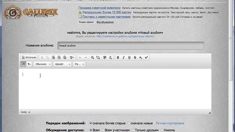Screen dimensions: 235x132
Task: Click the Copy icon in the editor toolbar
Action: click(47, 58)
